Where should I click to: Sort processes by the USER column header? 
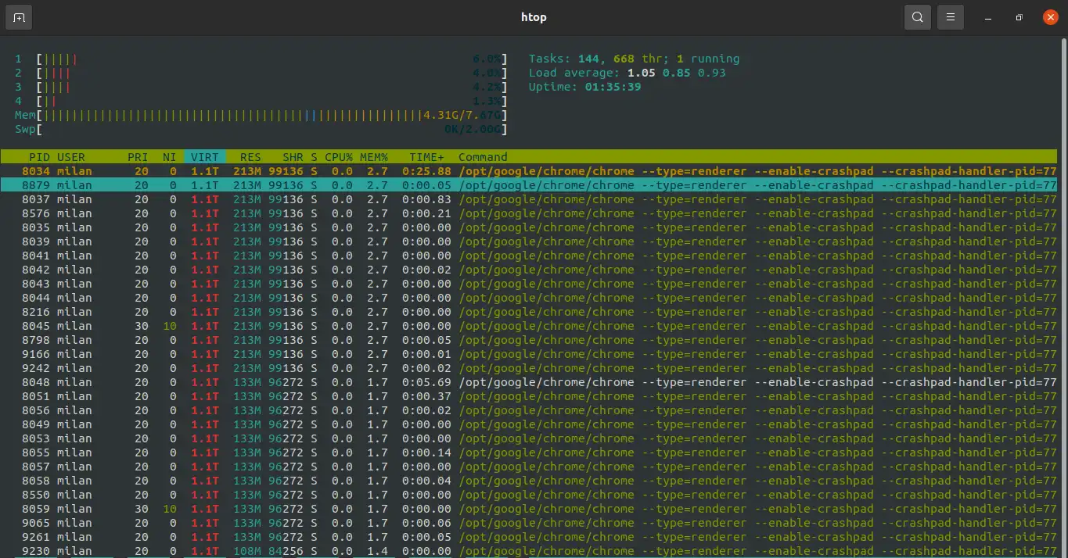71,157
